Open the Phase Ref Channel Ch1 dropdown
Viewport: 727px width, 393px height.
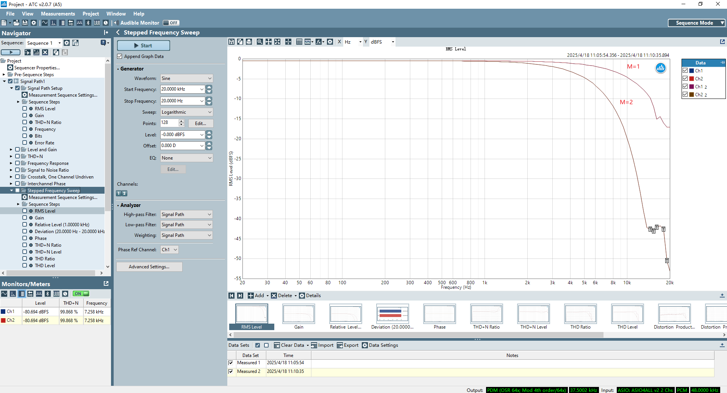click(x=169, y=250)
